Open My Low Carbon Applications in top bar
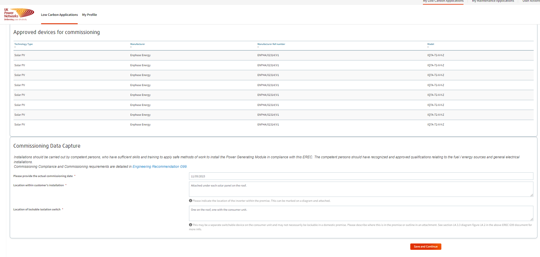The width and height of the screenshot is (540, 257). 443,1
